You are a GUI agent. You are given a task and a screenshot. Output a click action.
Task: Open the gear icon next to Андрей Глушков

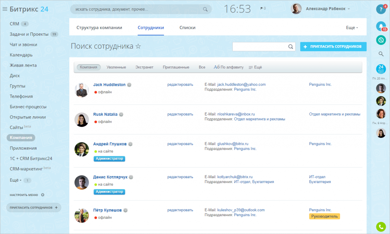[130, 144]
